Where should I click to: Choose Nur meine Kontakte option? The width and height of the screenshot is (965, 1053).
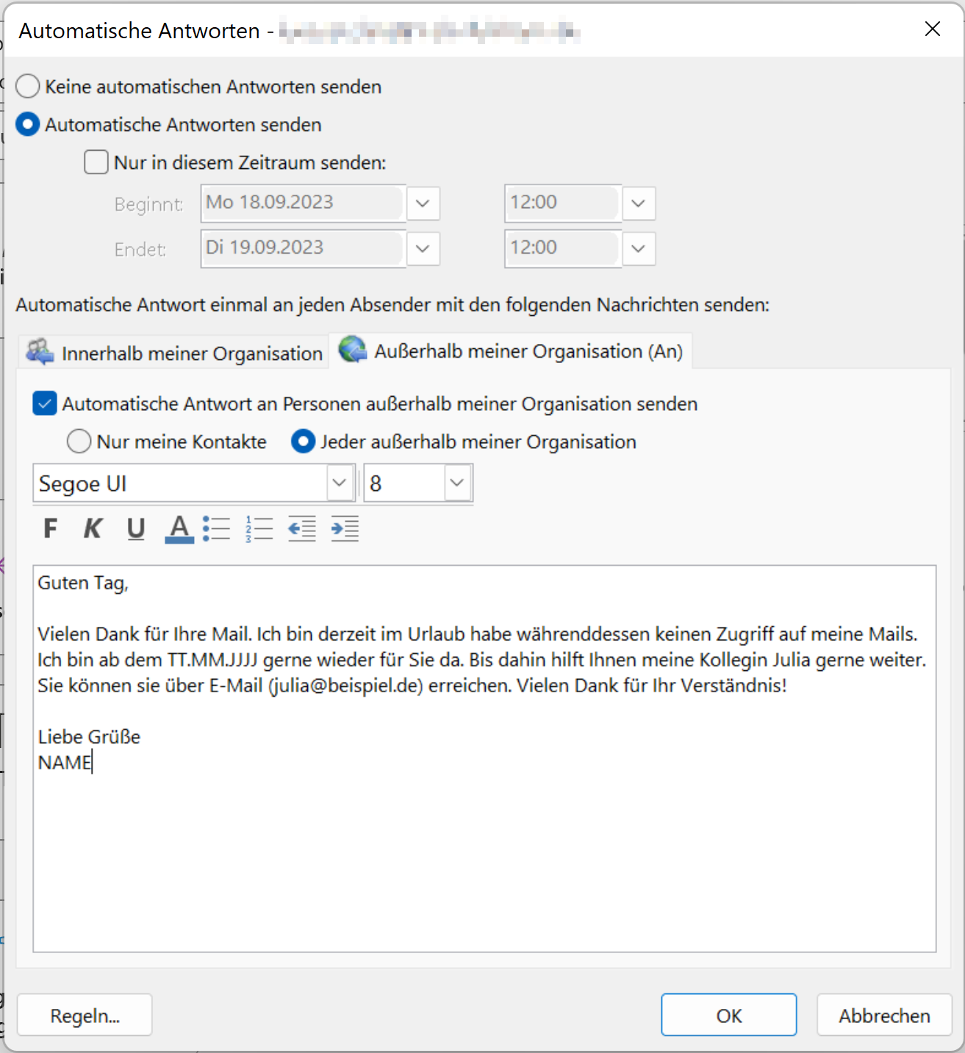[x=79, y=442]
